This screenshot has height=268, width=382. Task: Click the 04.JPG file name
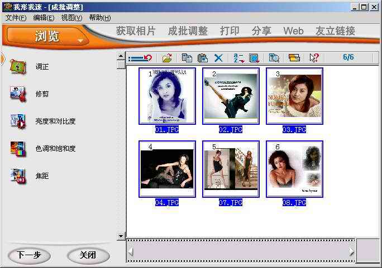[x=167, y=202]
